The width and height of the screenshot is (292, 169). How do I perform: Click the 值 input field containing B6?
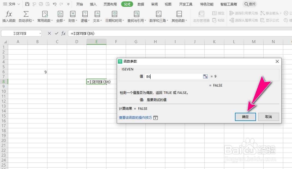tap(174, 76)
